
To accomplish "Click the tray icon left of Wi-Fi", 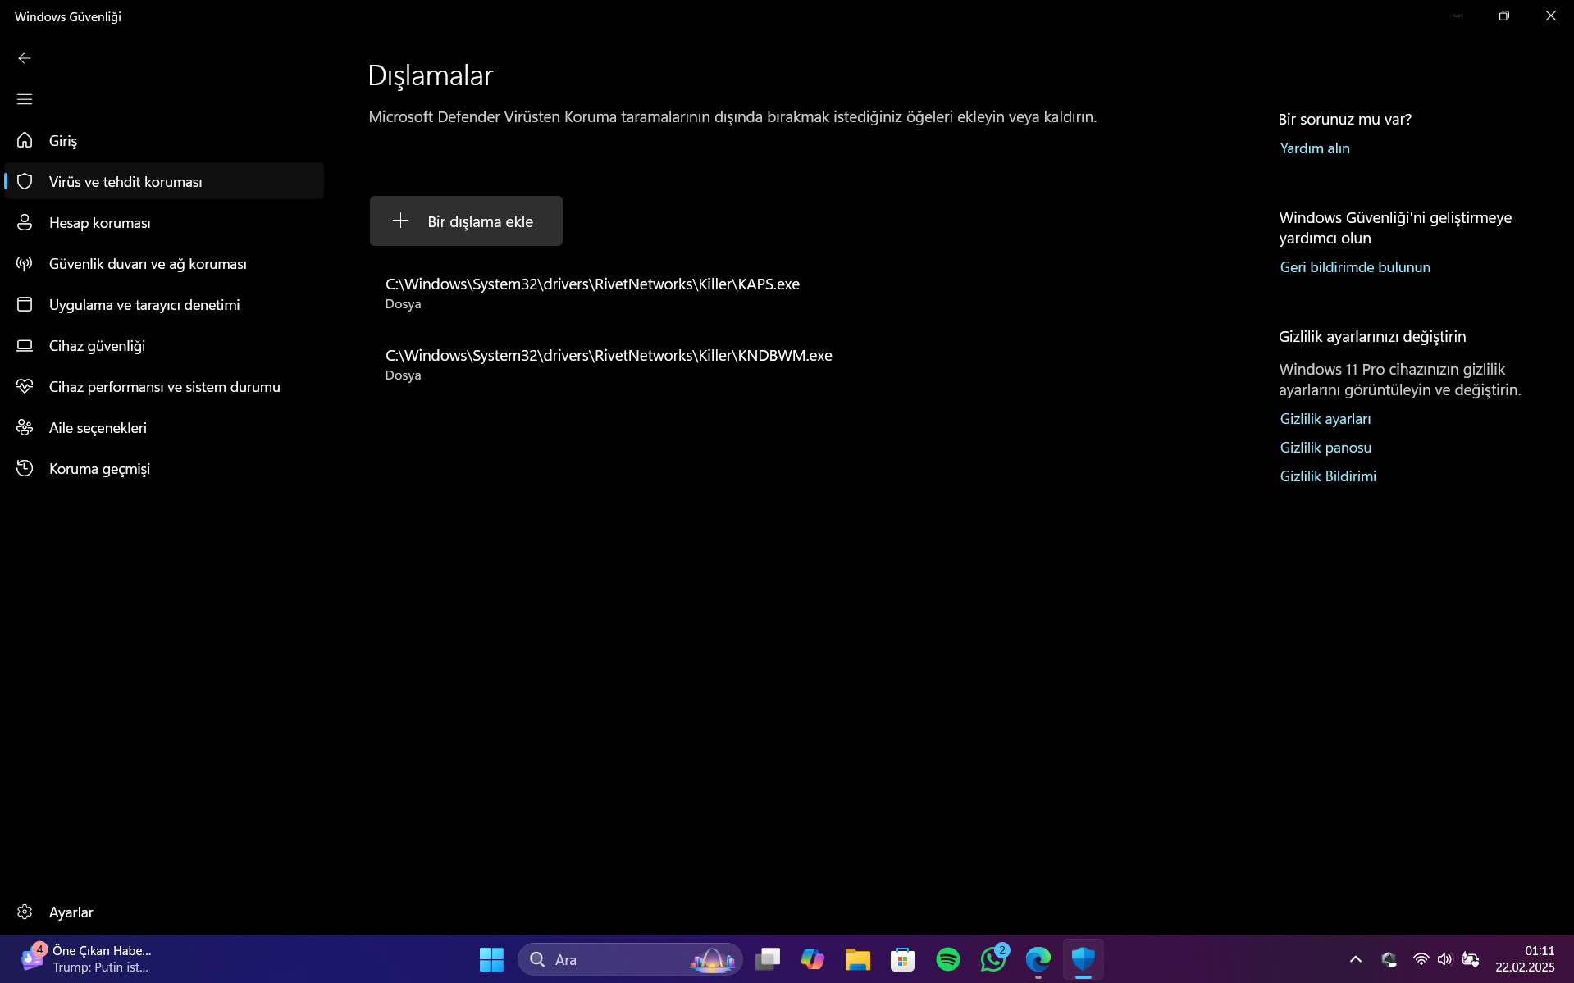I will [1389, 959].
